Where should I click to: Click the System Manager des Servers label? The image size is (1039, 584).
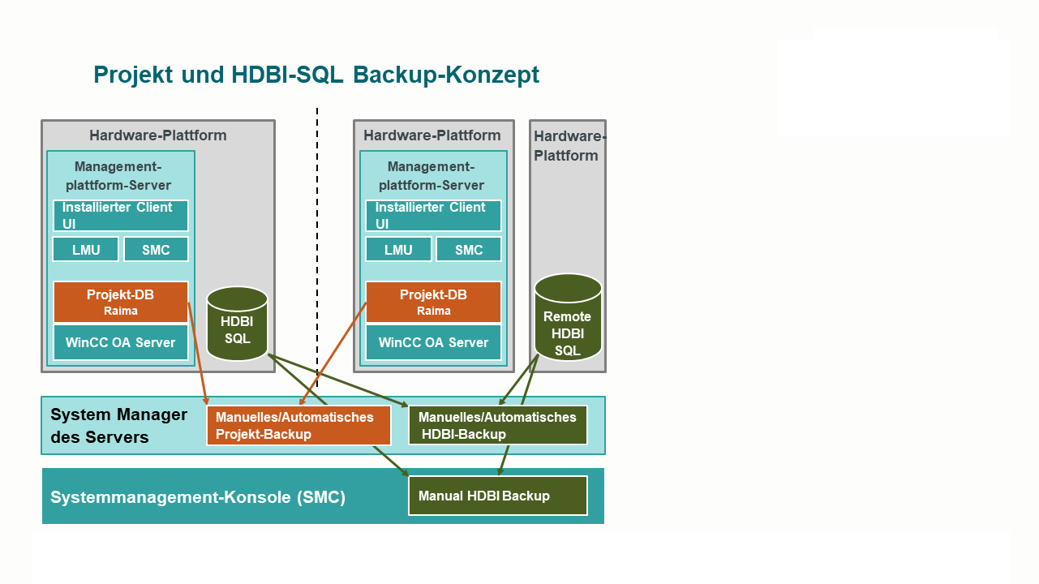[x=118, y=426]
